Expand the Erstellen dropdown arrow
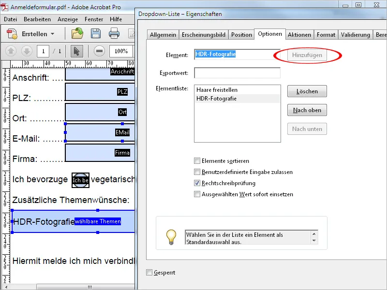 click(53, 34)
